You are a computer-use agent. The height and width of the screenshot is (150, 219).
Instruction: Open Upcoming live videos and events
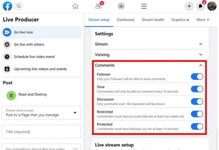(x=41, y=69)
